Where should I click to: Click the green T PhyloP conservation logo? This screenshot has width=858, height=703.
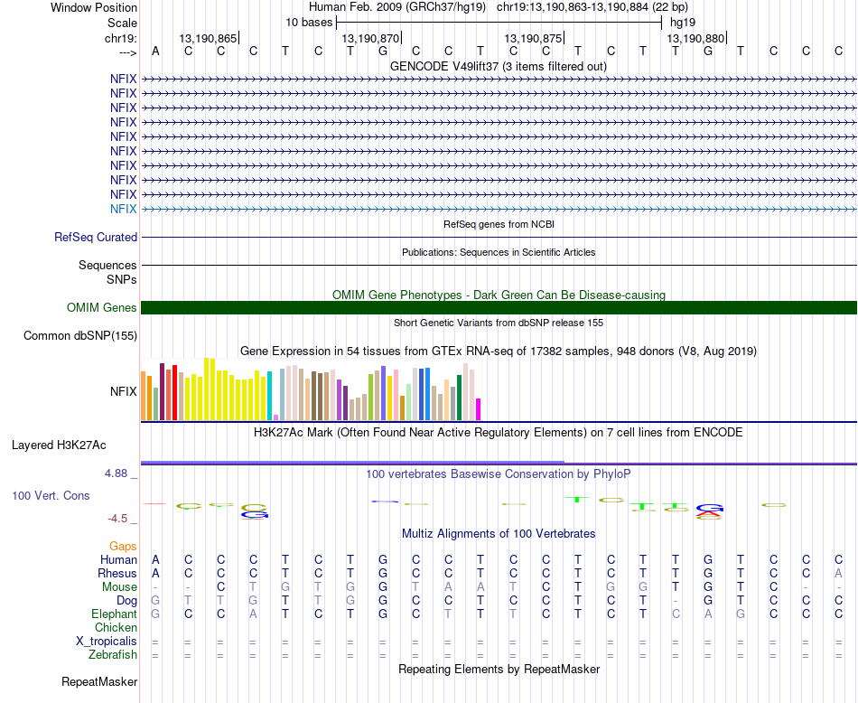(577, 499)
